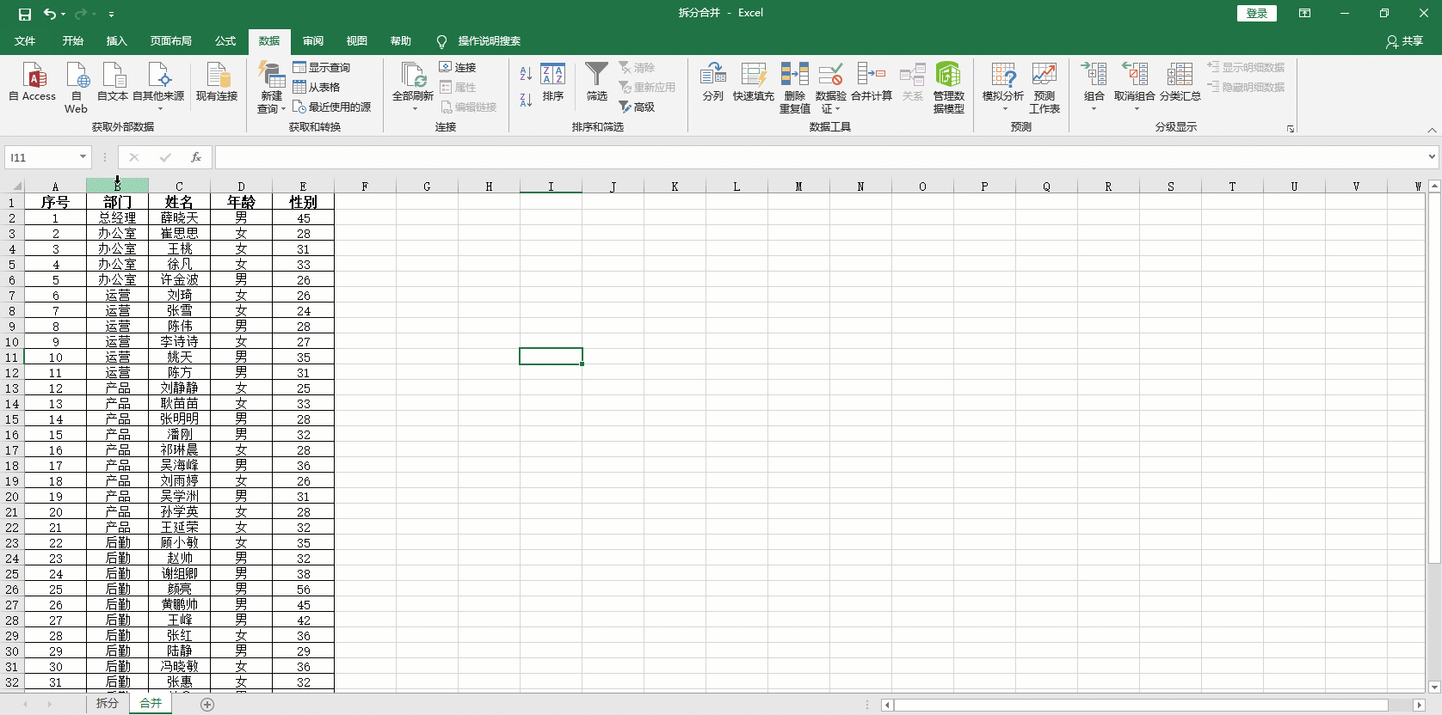Switch to the 审阅 Review tab
The height and width of the screenshot is (715, 1442).
tap(313, 41)
